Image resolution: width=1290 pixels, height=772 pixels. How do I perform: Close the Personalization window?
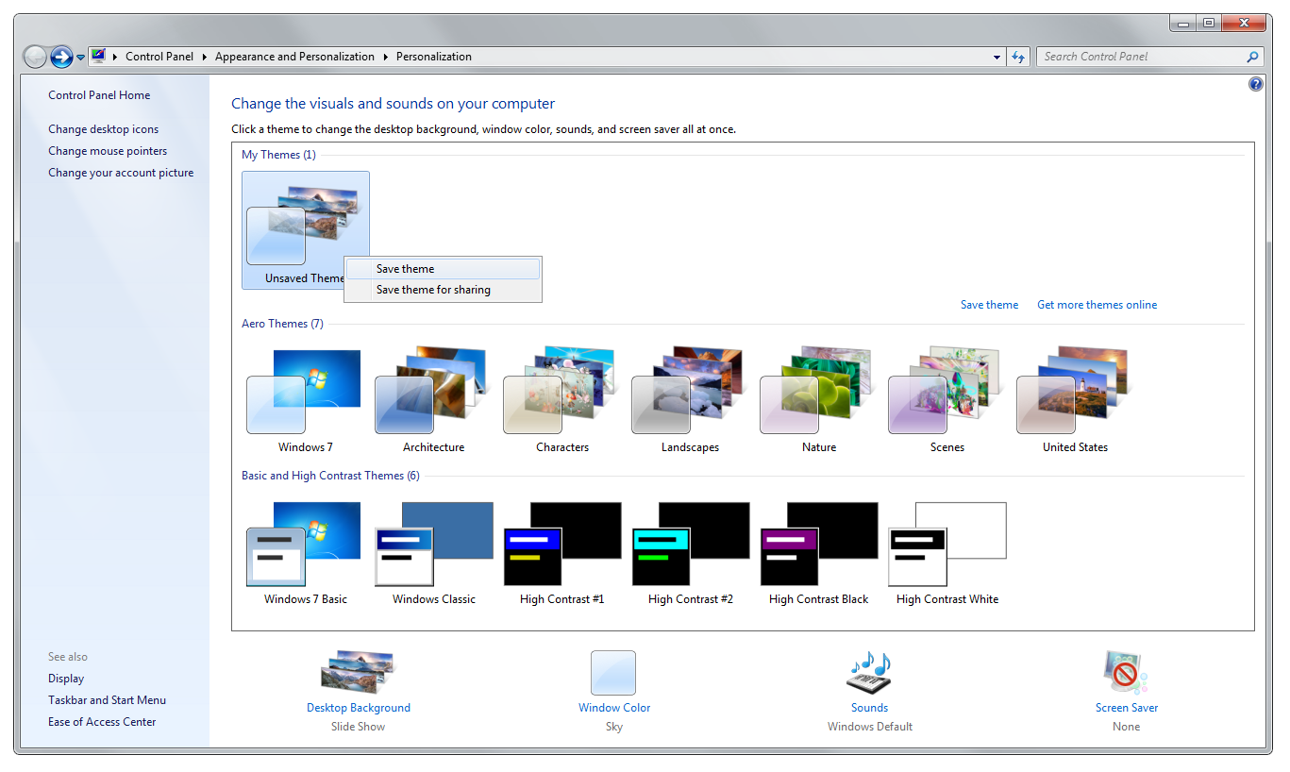(1243, 23)
